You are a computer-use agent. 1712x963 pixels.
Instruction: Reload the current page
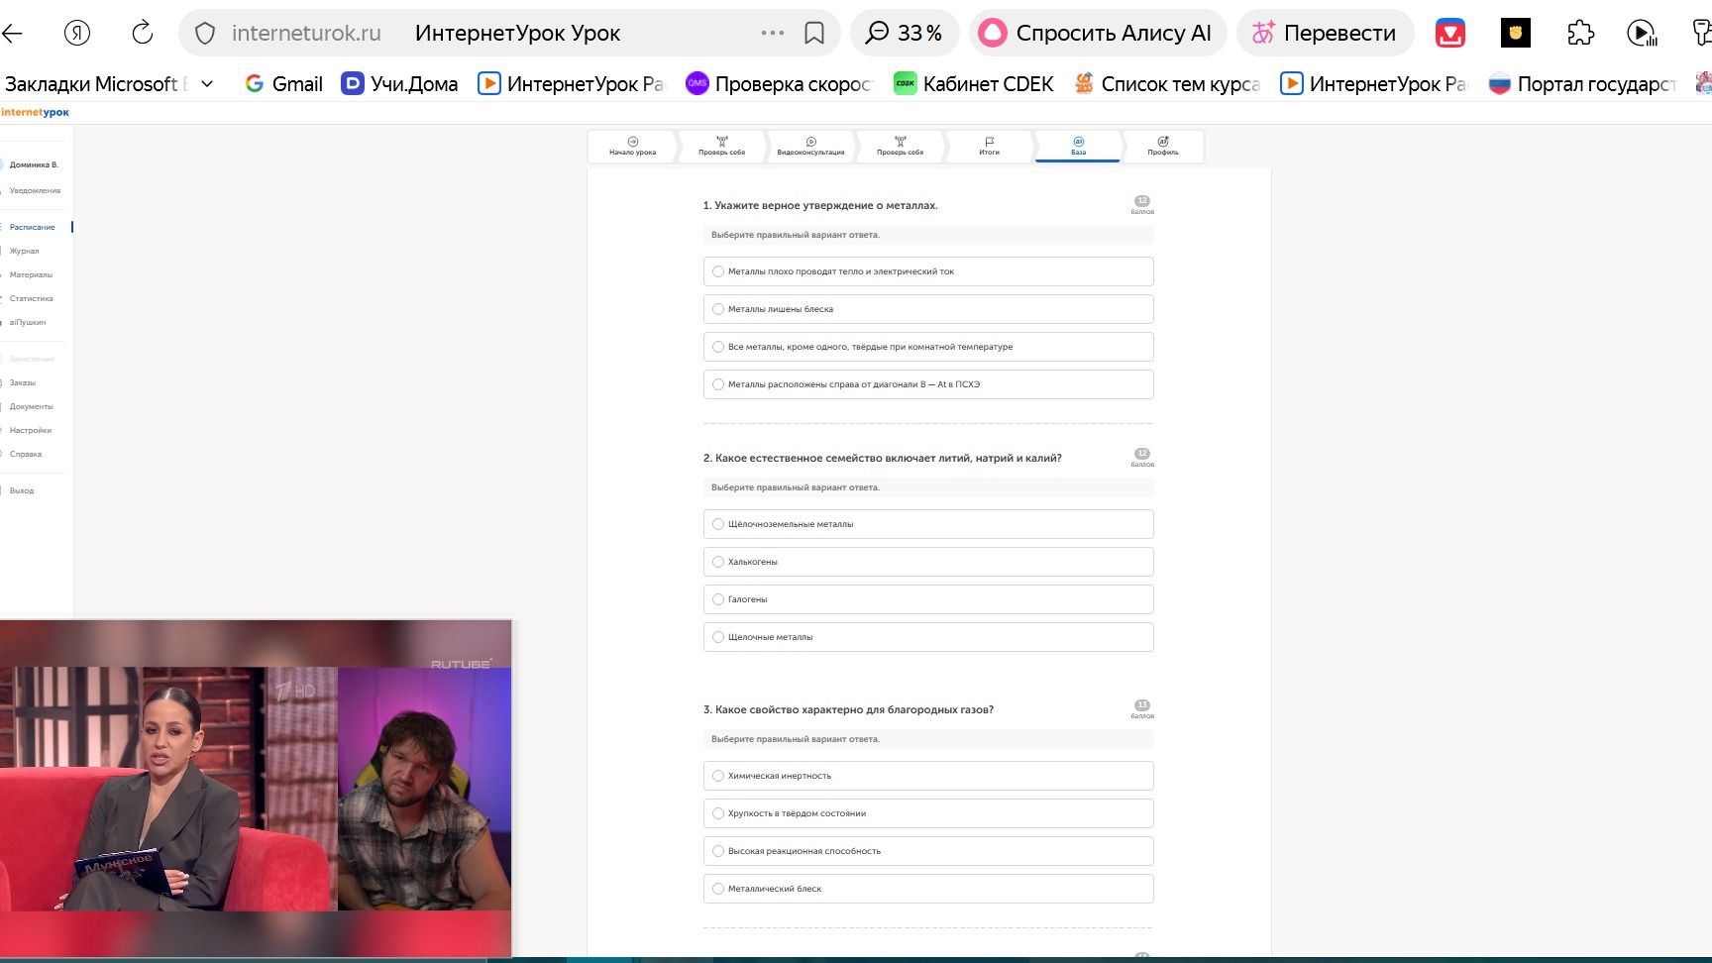click(x=143, y=33)
